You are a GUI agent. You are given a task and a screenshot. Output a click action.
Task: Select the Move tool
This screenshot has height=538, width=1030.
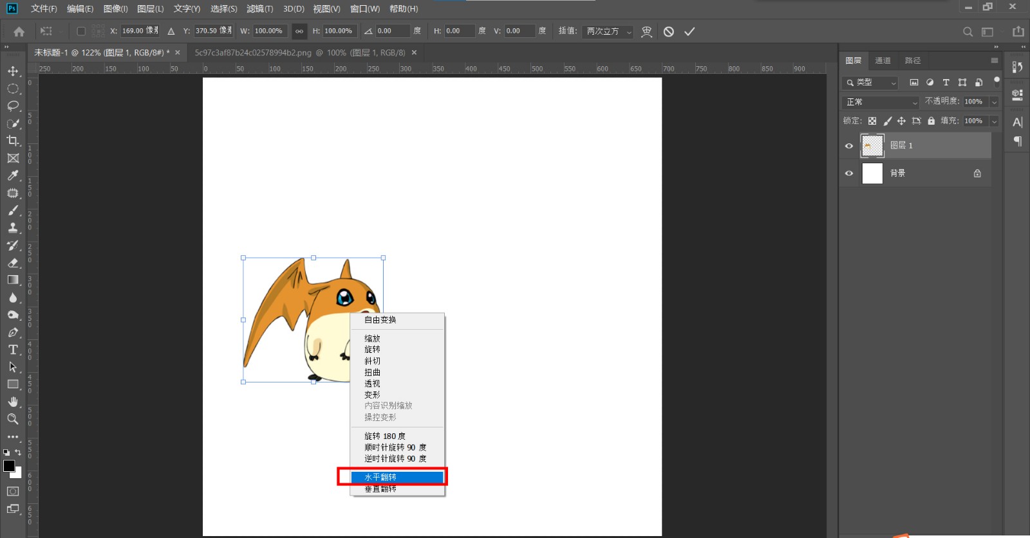pyautogui.click(x=13, y=71)
